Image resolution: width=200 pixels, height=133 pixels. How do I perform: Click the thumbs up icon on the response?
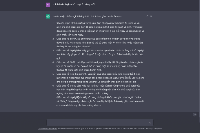point(147,16)
